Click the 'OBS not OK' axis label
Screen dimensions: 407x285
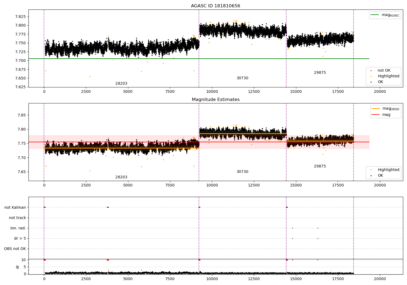(x=15, y=249)
